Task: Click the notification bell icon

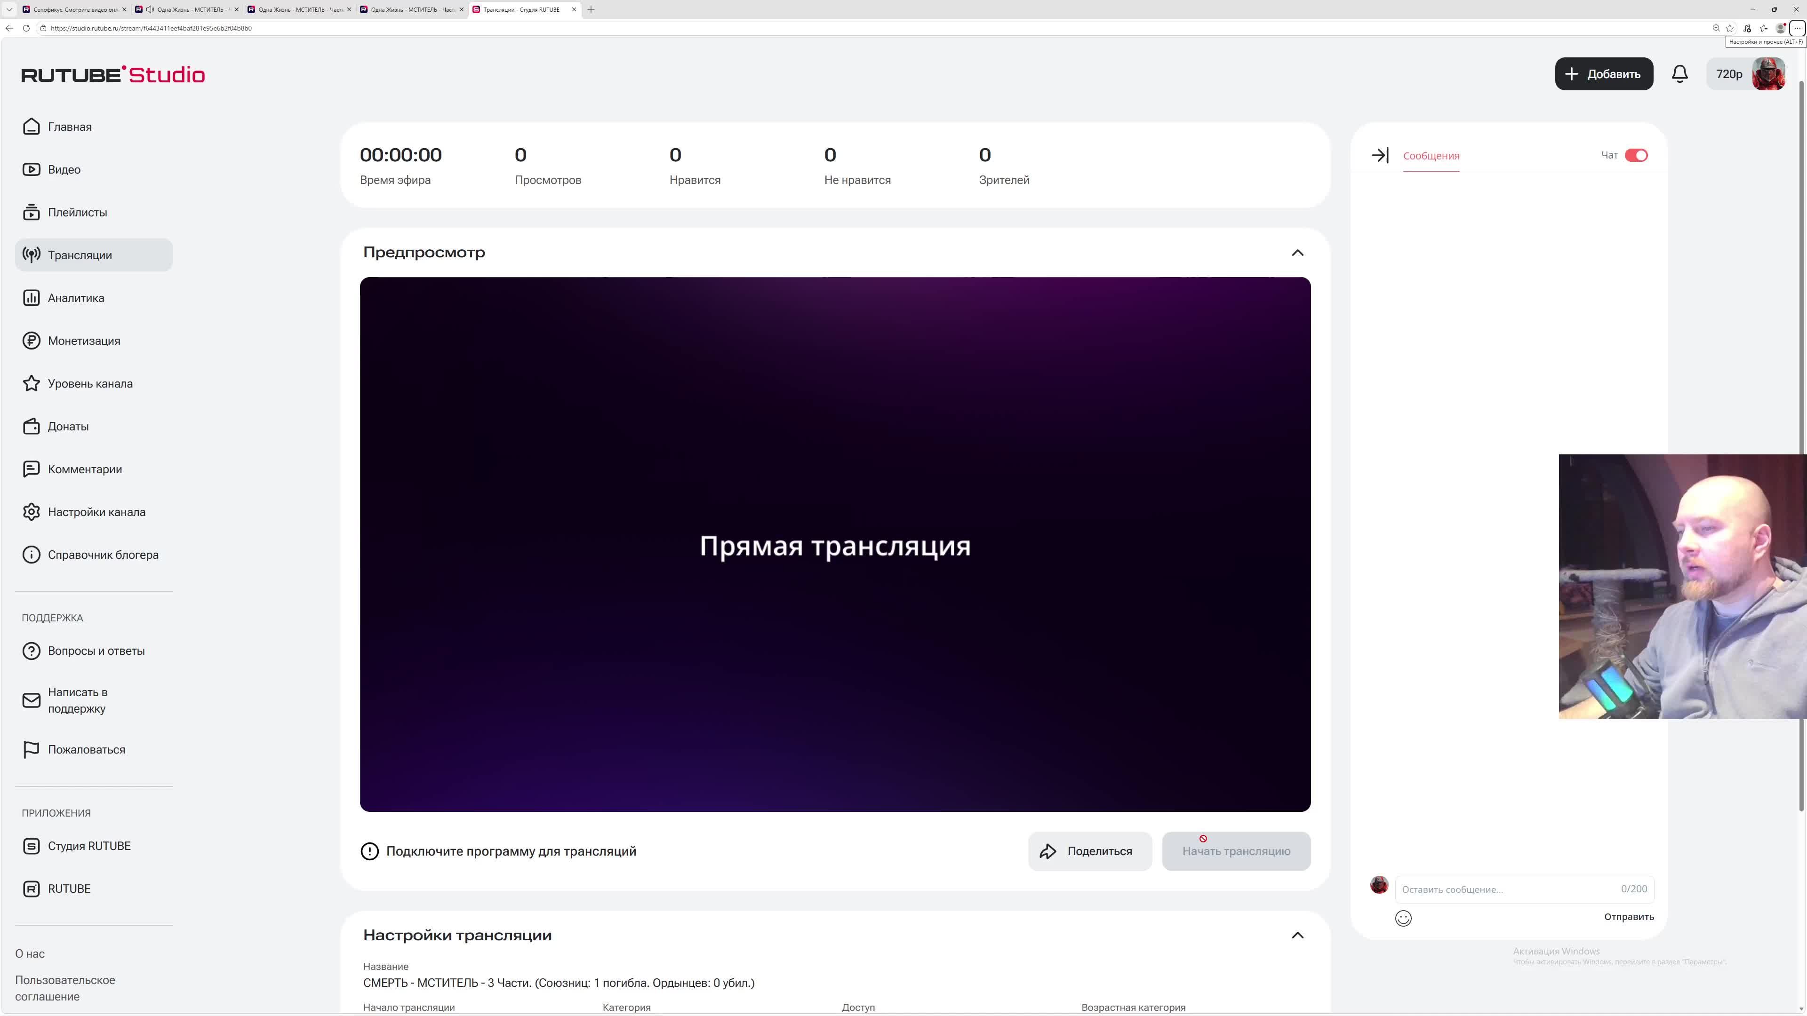Action: (x=1680, y=74)
